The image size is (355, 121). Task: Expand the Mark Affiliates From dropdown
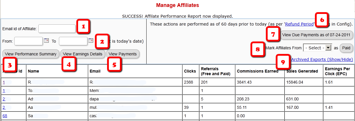tap(317, 48)
